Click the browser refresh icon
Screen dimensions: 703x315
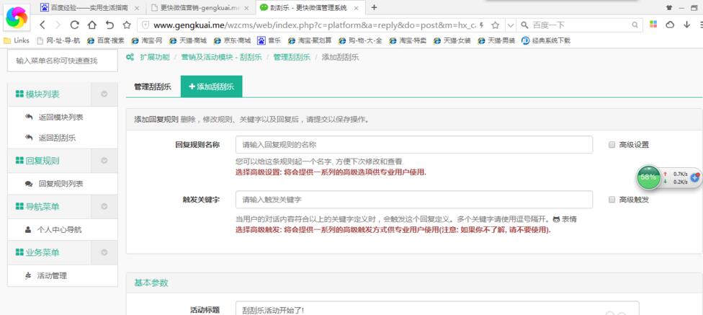[x=74, y=25]
